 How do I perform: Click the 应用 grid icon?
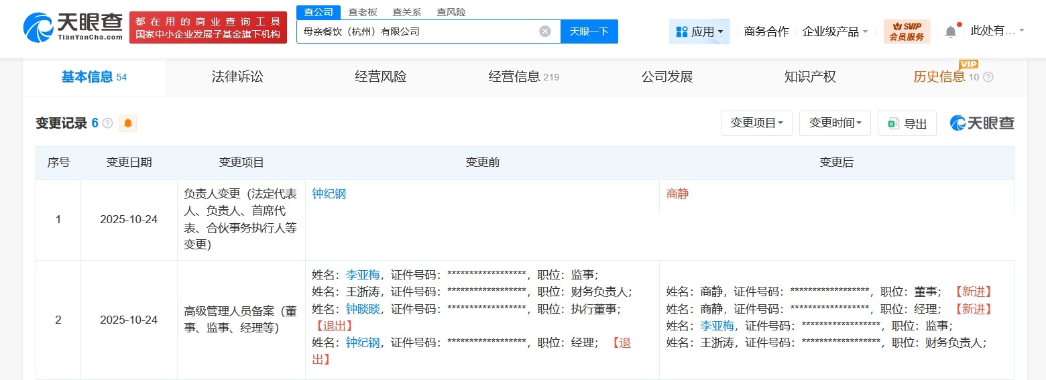coord(682,31)
